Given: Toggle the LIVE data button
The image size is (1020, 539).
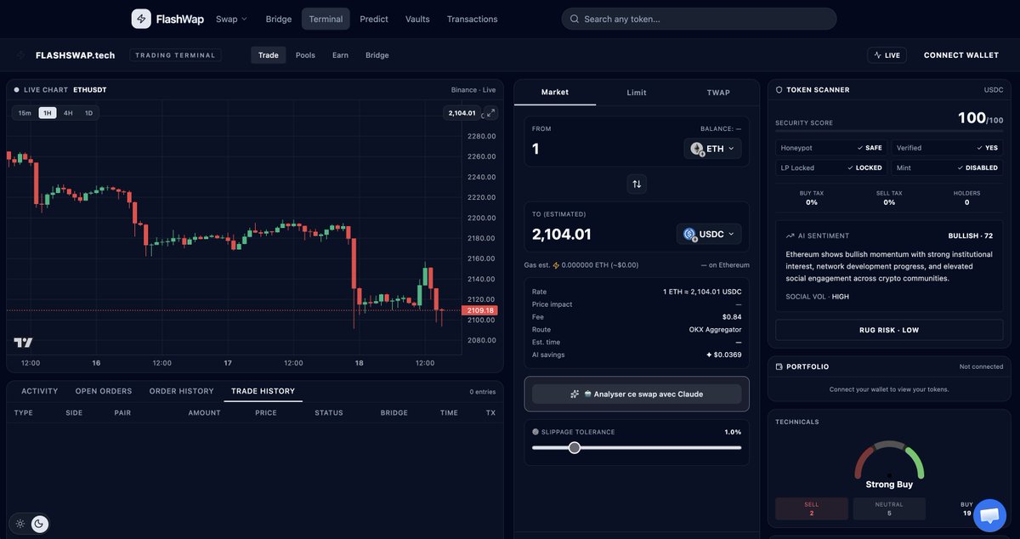Looking at the screenshot, I should 887,55.
